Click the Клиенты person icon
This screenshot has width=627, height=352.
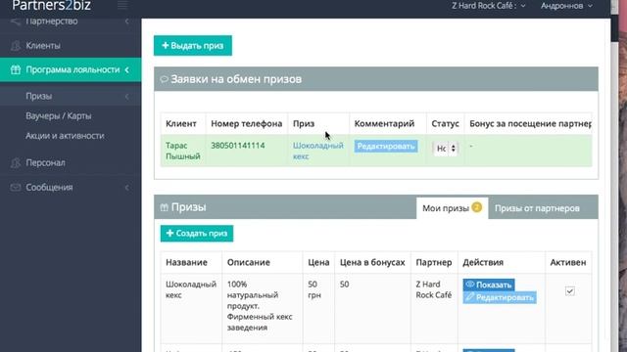tap(16, 46)
